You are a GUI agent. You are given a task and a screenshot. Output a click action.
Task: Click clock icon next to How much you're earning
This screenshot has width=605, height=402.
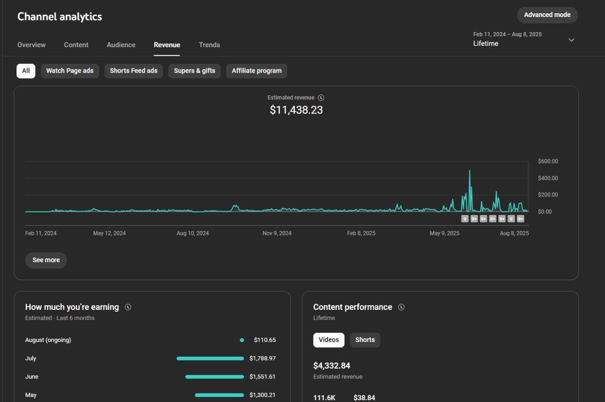click(128, 307)
